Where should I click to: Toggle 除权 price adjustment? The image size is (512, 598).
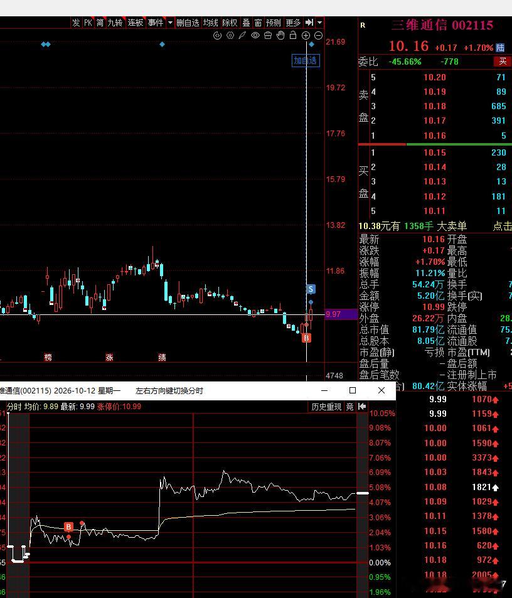(x=230, y=23)
